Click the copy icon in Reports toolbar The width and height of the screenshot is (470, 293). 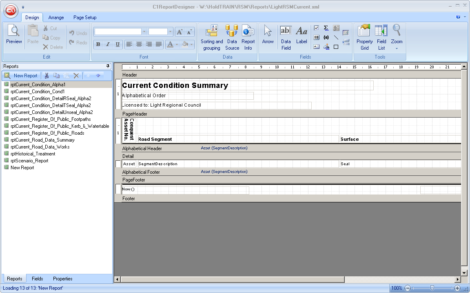[x=56, y=76]
